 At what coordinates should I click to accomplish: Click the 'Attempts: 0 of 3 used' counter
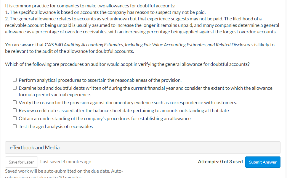[x=220, y=161]
